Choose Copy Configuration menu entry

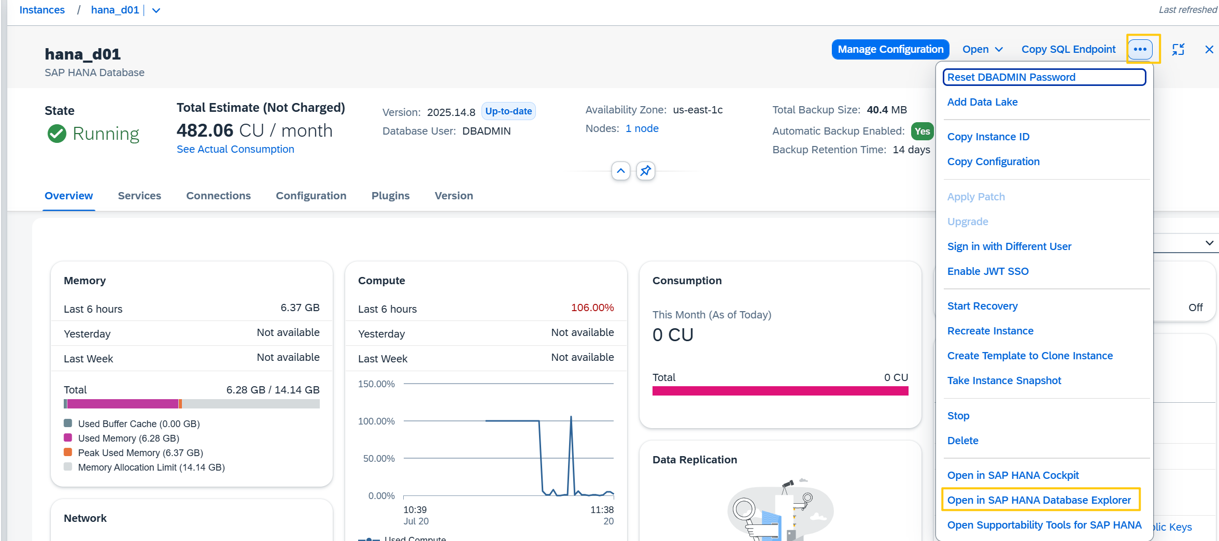(x=993, y=162)
